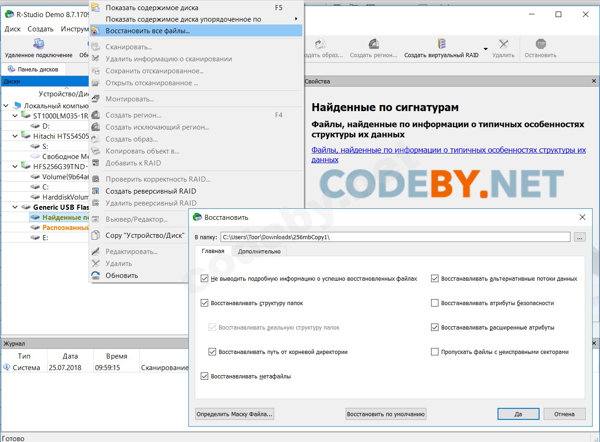Screen dimensions: 600x442
Task: Switch to the Главная tab
Action: [x=213, y=251]
